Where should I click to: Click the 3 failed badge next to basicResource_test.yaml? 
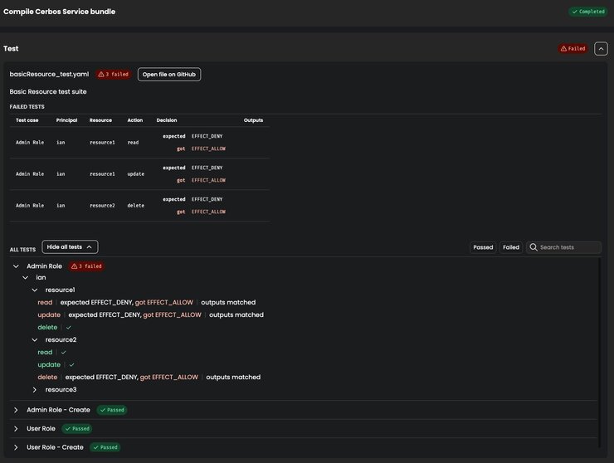coord(113,75)
